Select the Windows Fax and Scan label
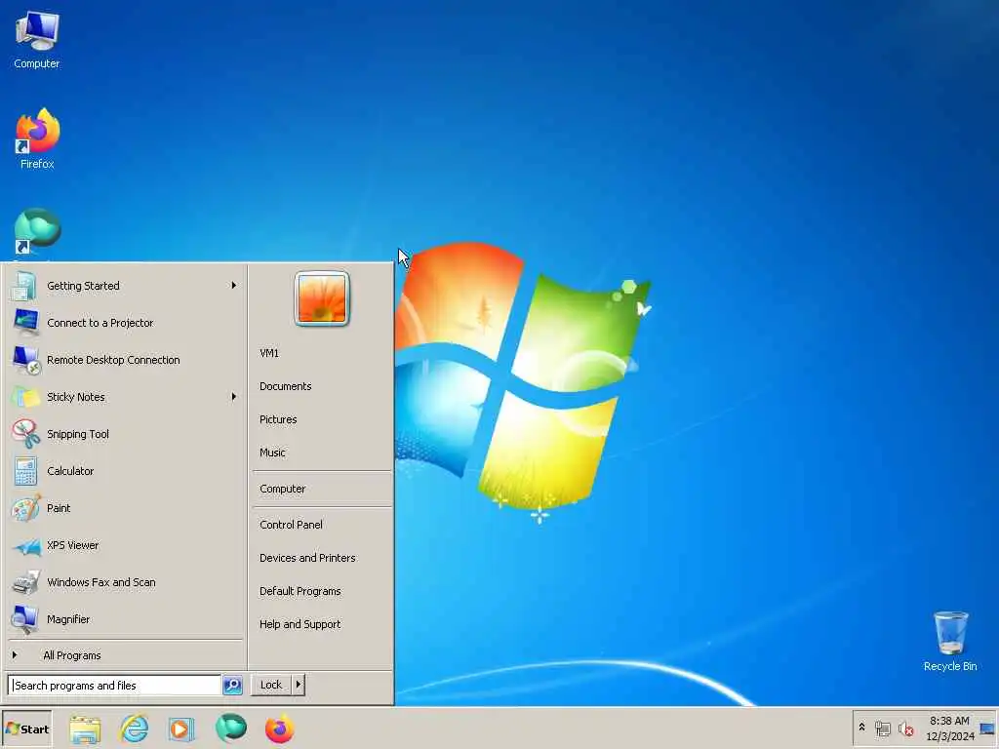999x749 pixels. pos(101,582)
